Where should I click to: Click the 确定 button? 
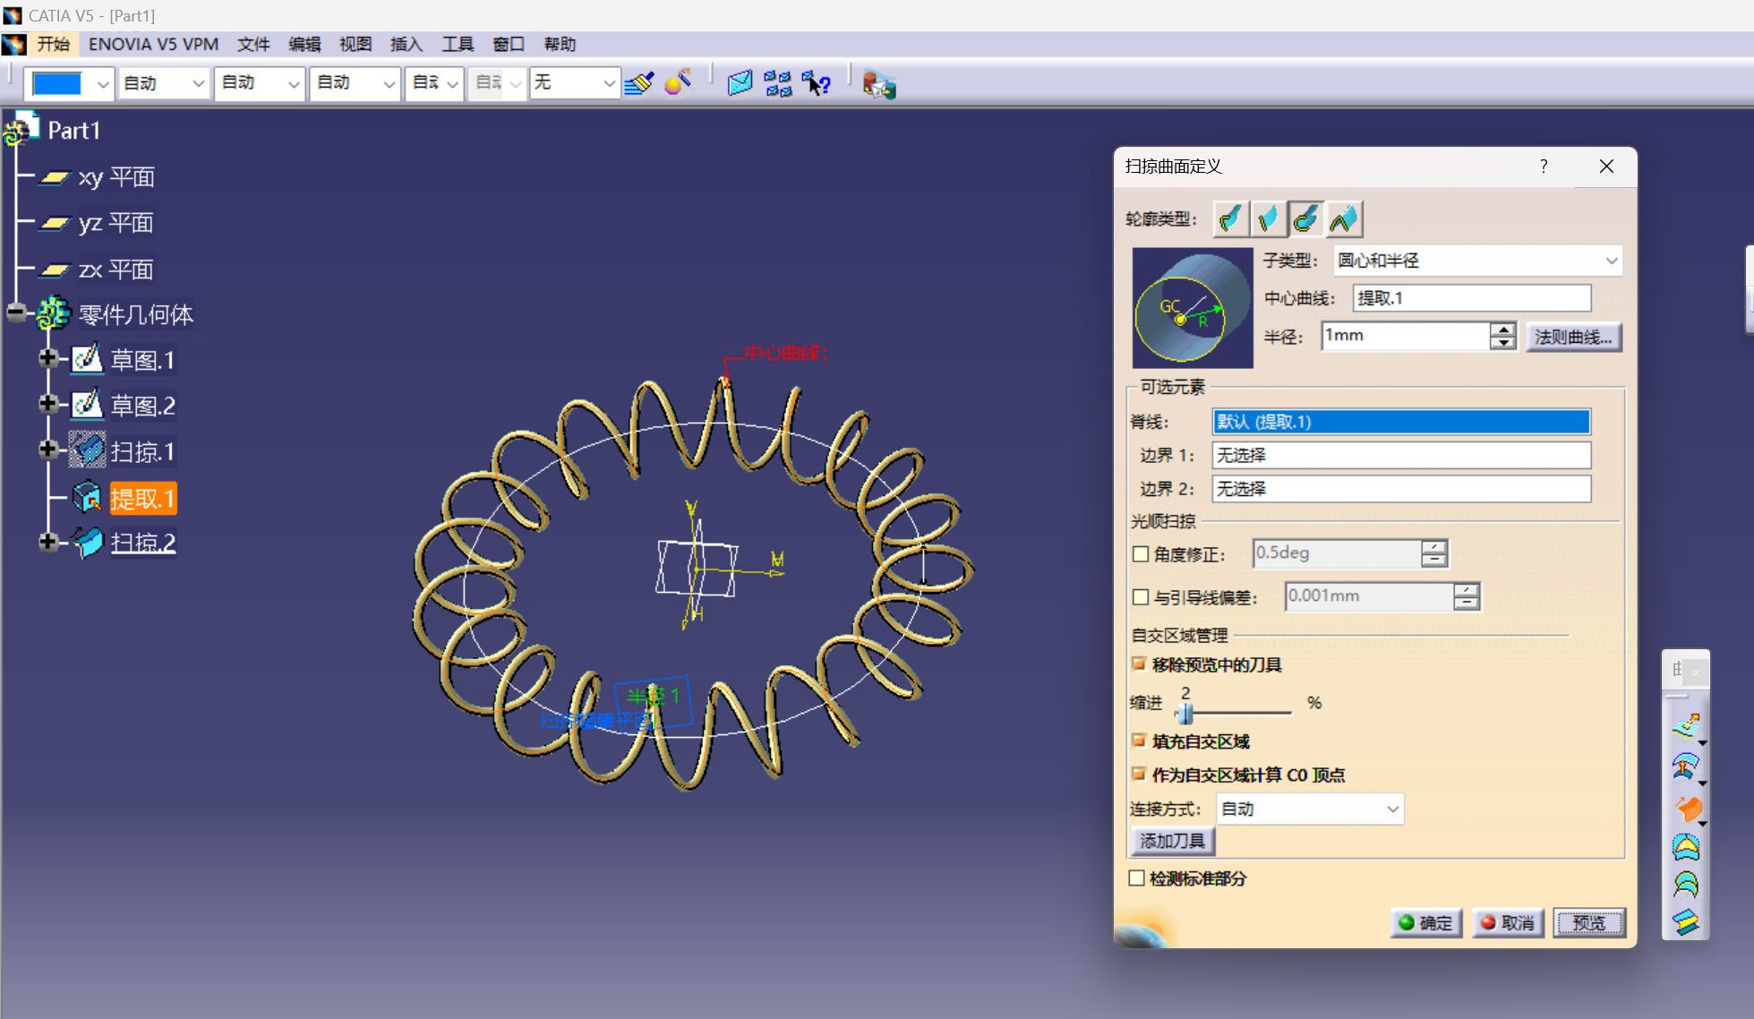coord(1426,922)
